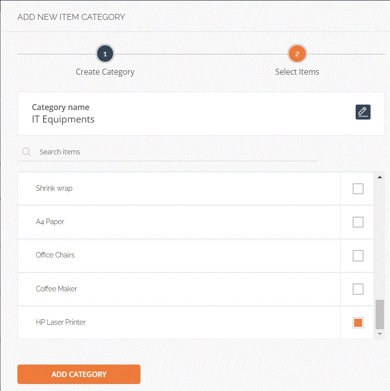Go to step 1 Create Category circle

click(x=105, y=54)
